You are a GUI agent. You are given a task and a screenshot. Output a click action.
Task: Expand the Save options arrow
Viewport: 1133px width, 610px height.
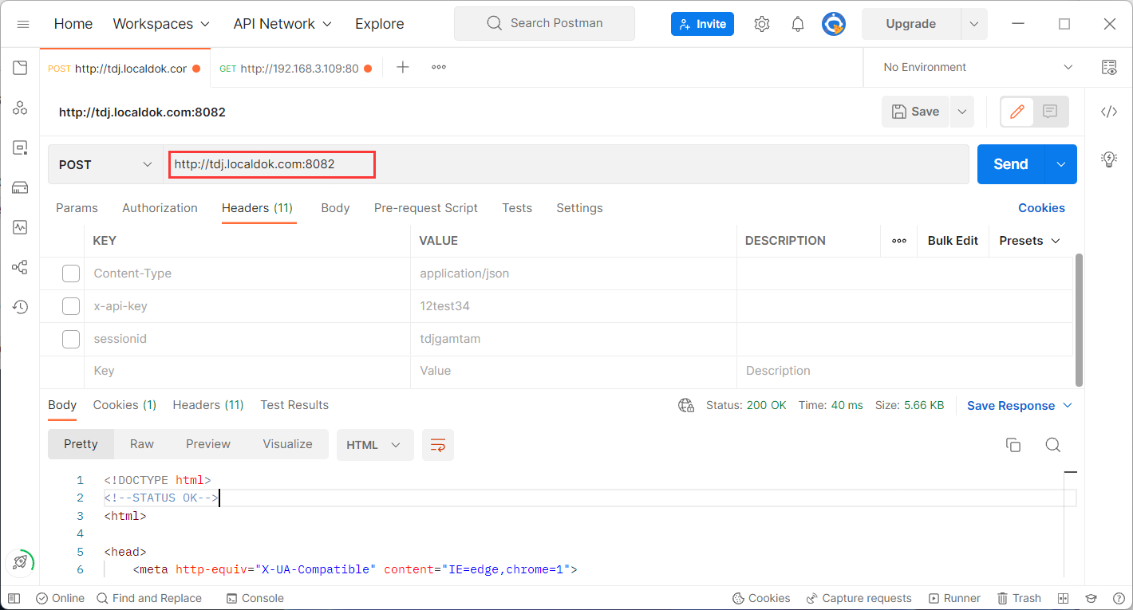point(962,112)
